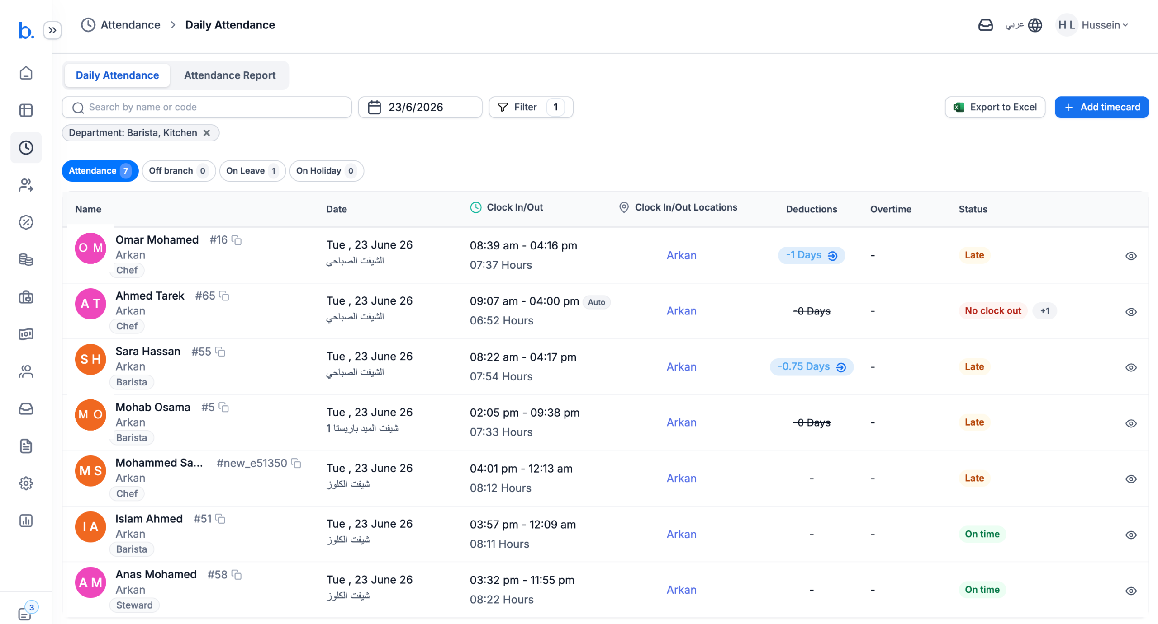Open the cash banknote icon in sidebar
This screenshot has width=1158, height=624.
click(26, 334)
